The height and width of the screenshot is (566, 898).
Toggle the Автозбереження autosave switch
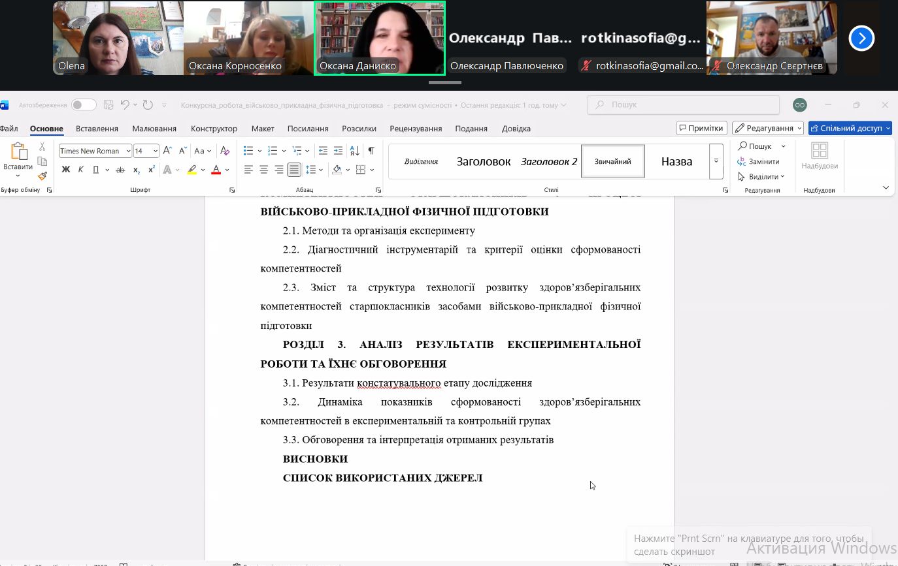pyautogui.click(x=84, y=105)
